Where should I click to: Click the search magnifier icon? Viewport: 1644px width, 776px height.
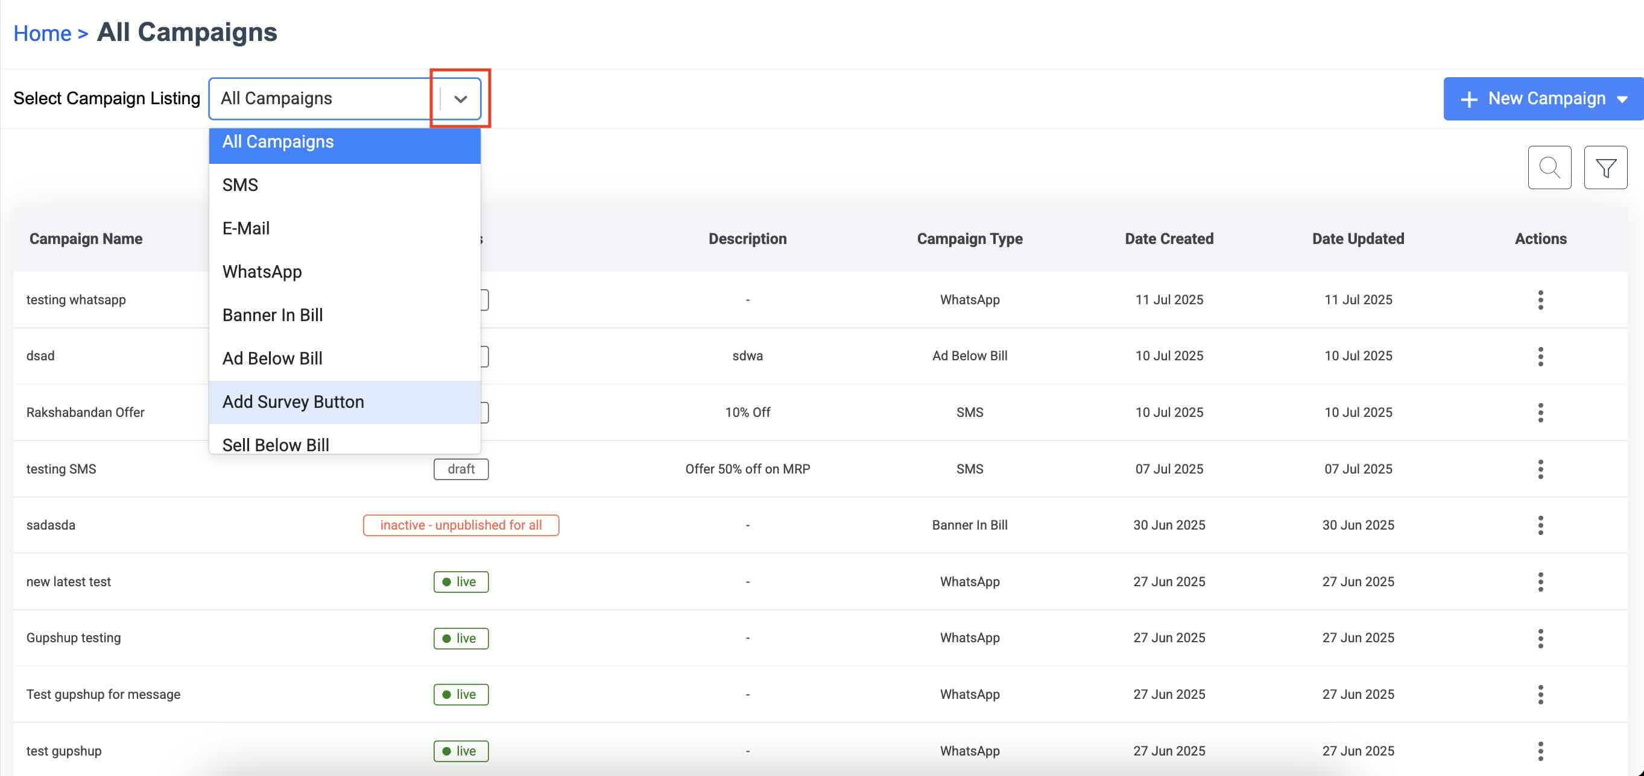pyautogui.click(x=1549, y=167)
